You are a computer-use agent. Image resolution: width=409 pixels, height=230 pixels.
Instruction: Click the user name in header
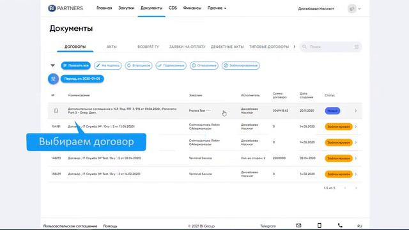316,9
